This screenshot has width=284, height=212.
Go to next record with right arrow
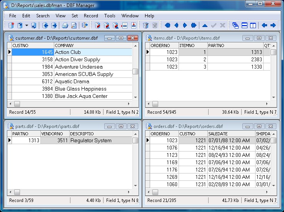185,25
